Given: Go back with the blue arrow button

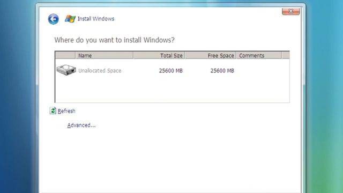Looking at the screenshot, I should click(x=54, y=19).
